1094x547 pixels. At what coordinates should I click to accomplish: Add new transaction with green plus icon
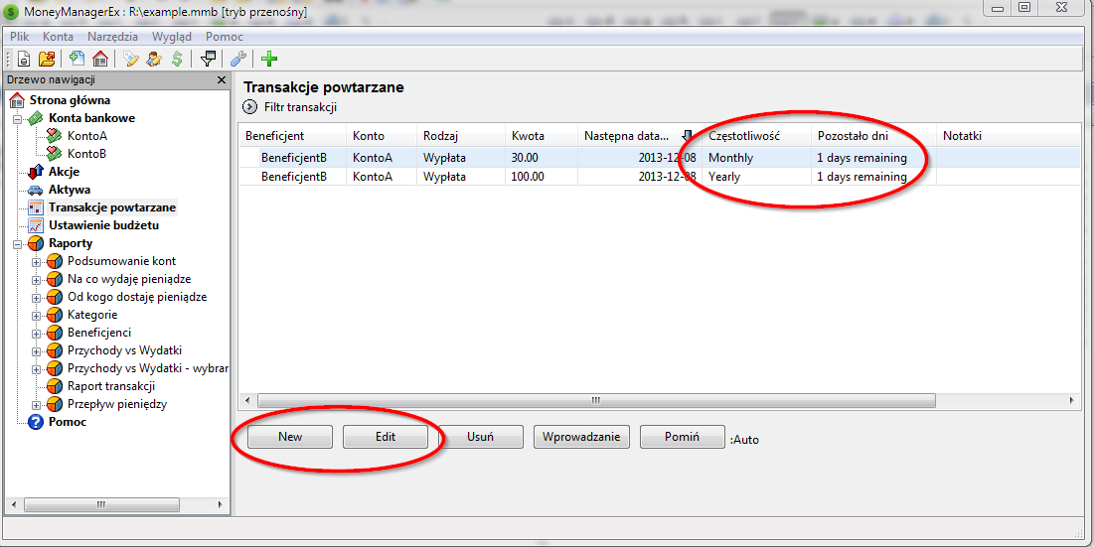[x=268, y=59]
